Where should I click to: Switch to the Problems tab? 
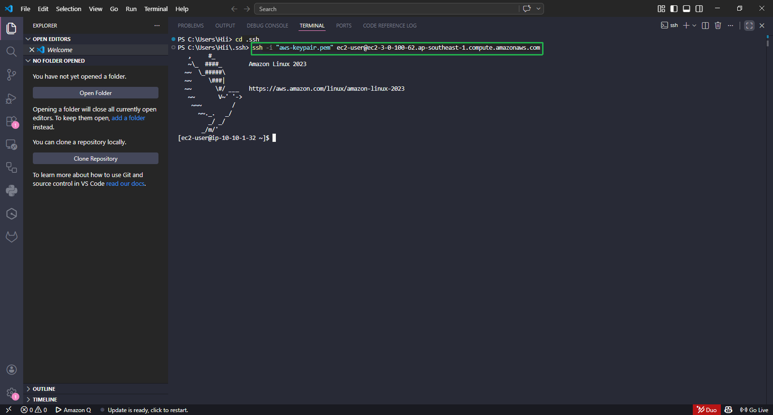(x=191, y=26)
